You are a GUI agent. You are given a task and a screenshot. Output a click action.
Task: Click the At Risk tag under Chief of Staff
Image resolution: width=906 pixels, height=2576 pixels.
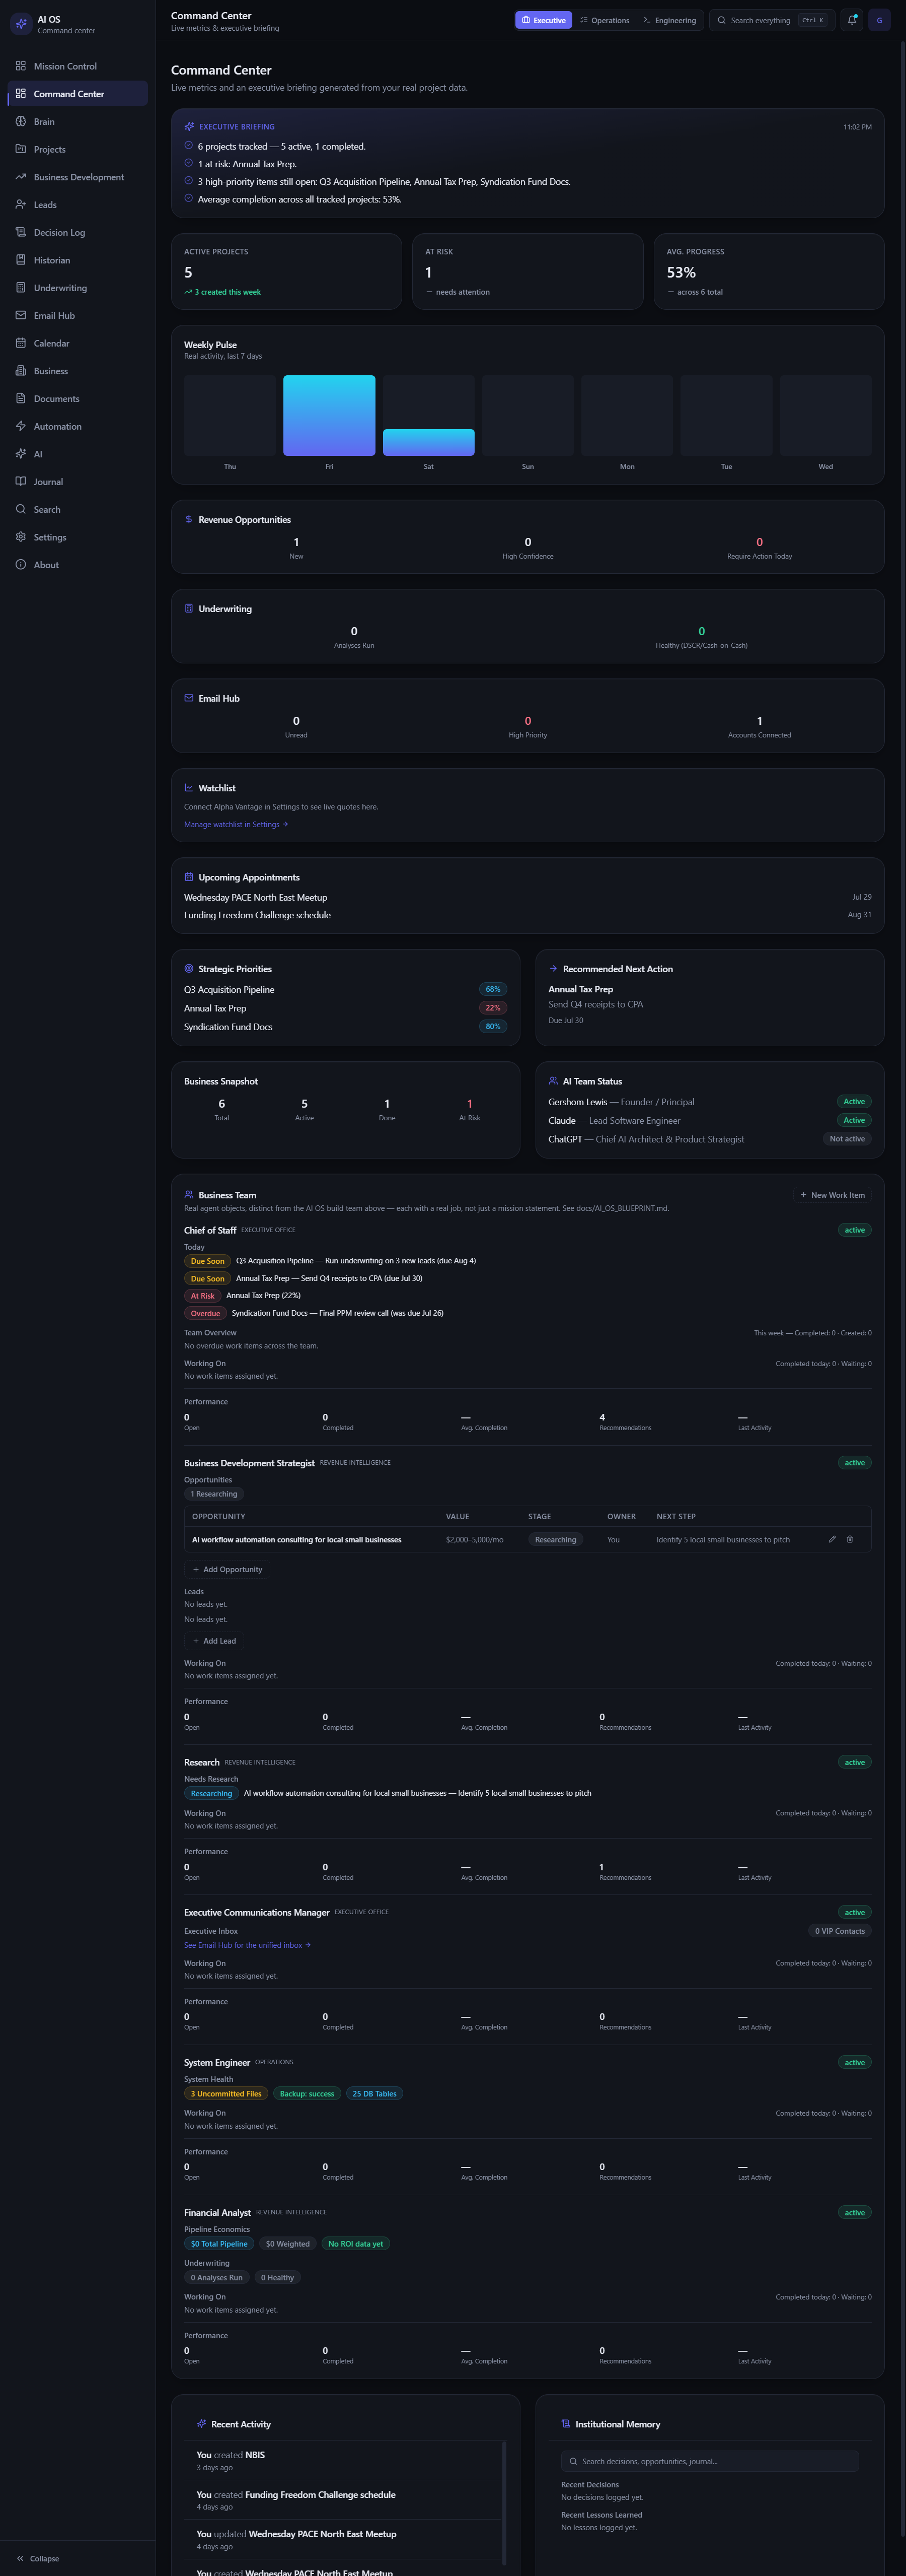(203, 1296)
